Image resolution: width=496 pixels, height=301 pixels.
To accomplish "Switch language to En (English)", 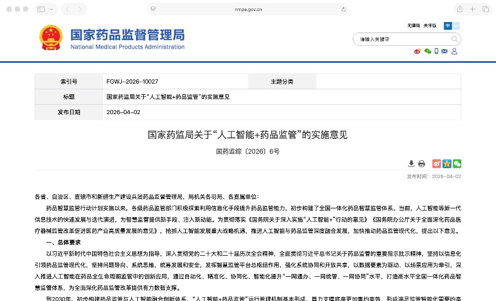I will (456, 26).
